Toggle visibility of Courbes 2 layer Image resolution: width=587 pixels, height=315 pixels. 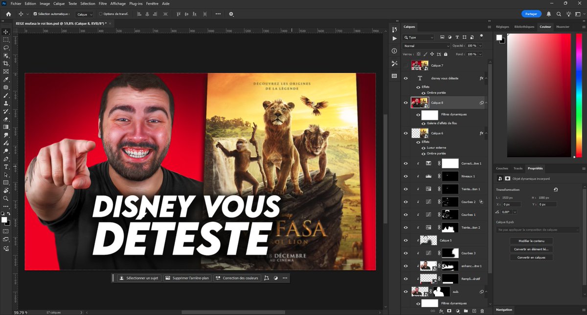[406, 202]
